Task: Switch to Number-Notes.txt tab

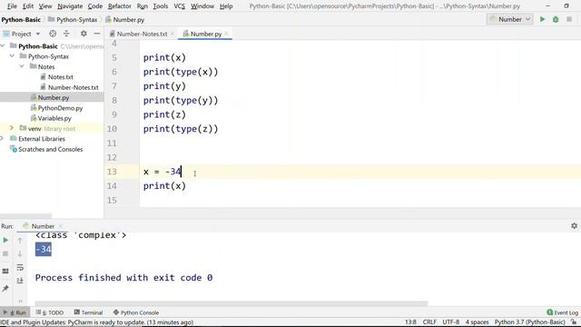Action: coord(142,34)
